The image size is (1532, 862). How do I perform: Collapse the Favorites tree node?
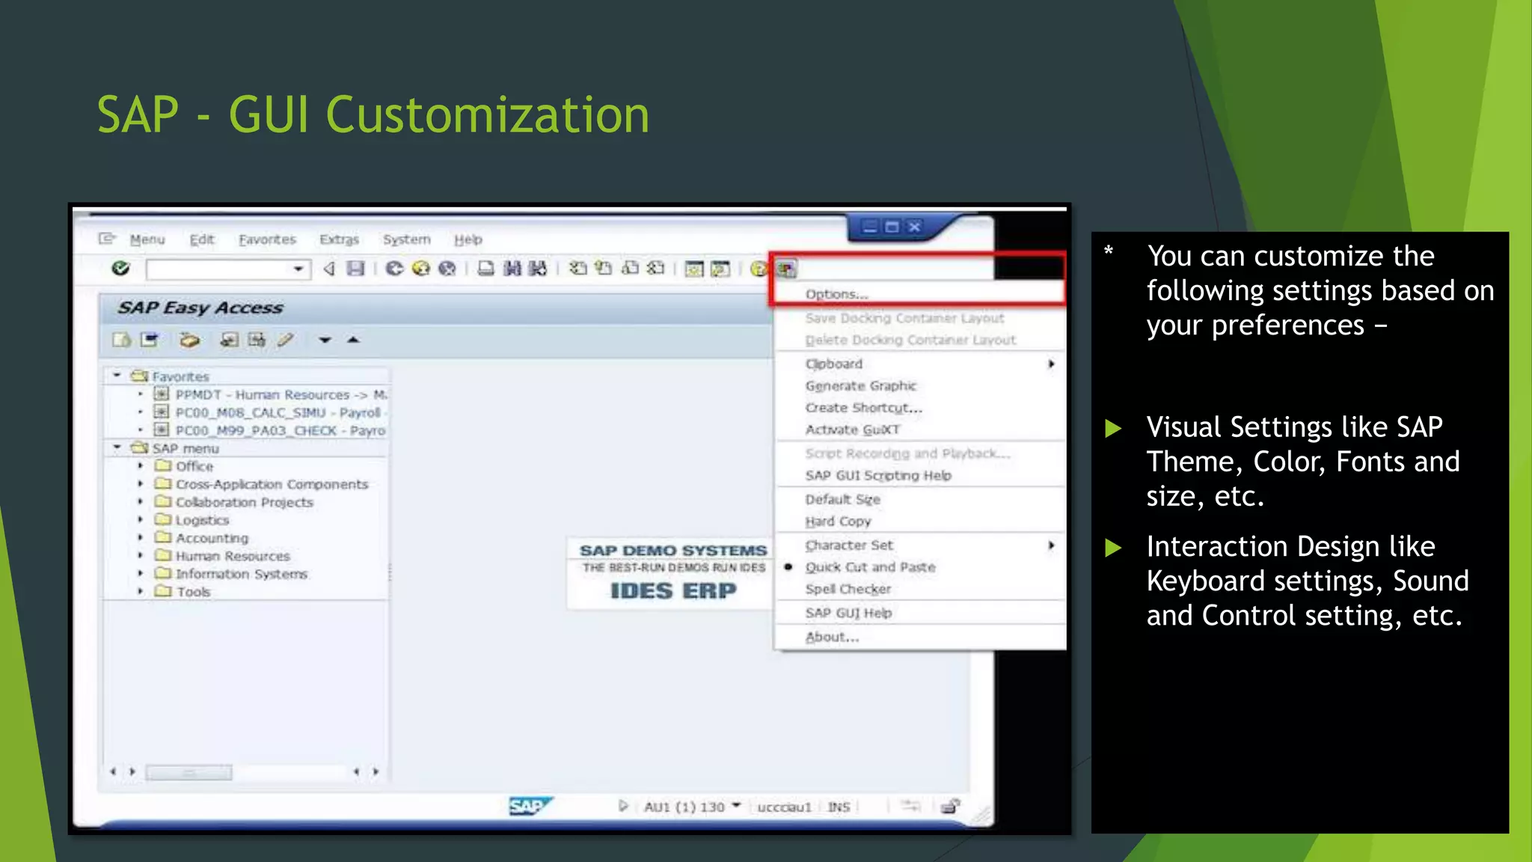117,376
